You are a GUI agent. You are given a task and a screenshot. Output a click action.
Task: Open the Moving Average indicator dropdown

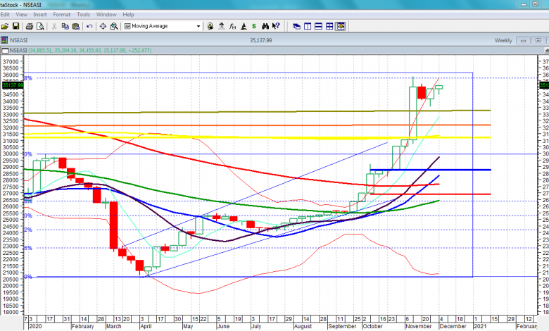tap(198, 27)
